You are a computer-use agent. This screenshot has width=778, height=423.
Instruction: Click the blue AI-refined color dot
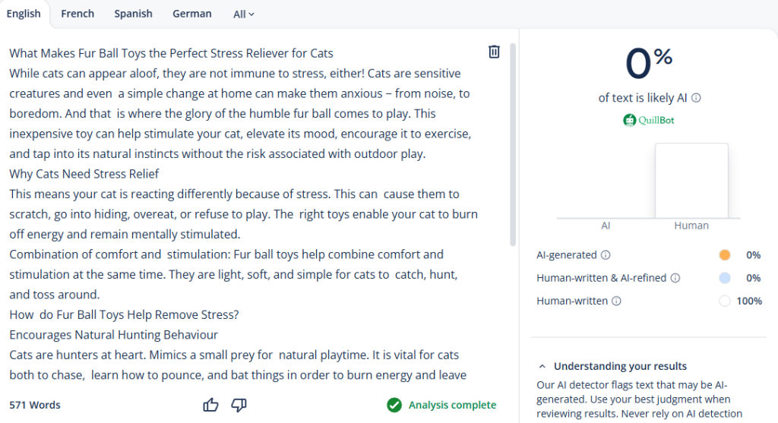[725, 278]
